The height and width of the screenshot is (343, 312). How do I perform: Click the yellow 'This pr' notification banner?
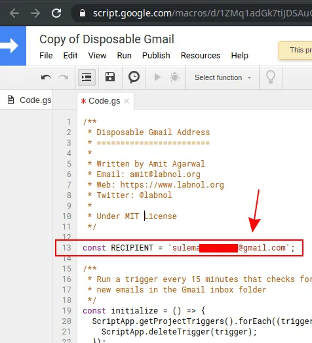pos(296,50)
